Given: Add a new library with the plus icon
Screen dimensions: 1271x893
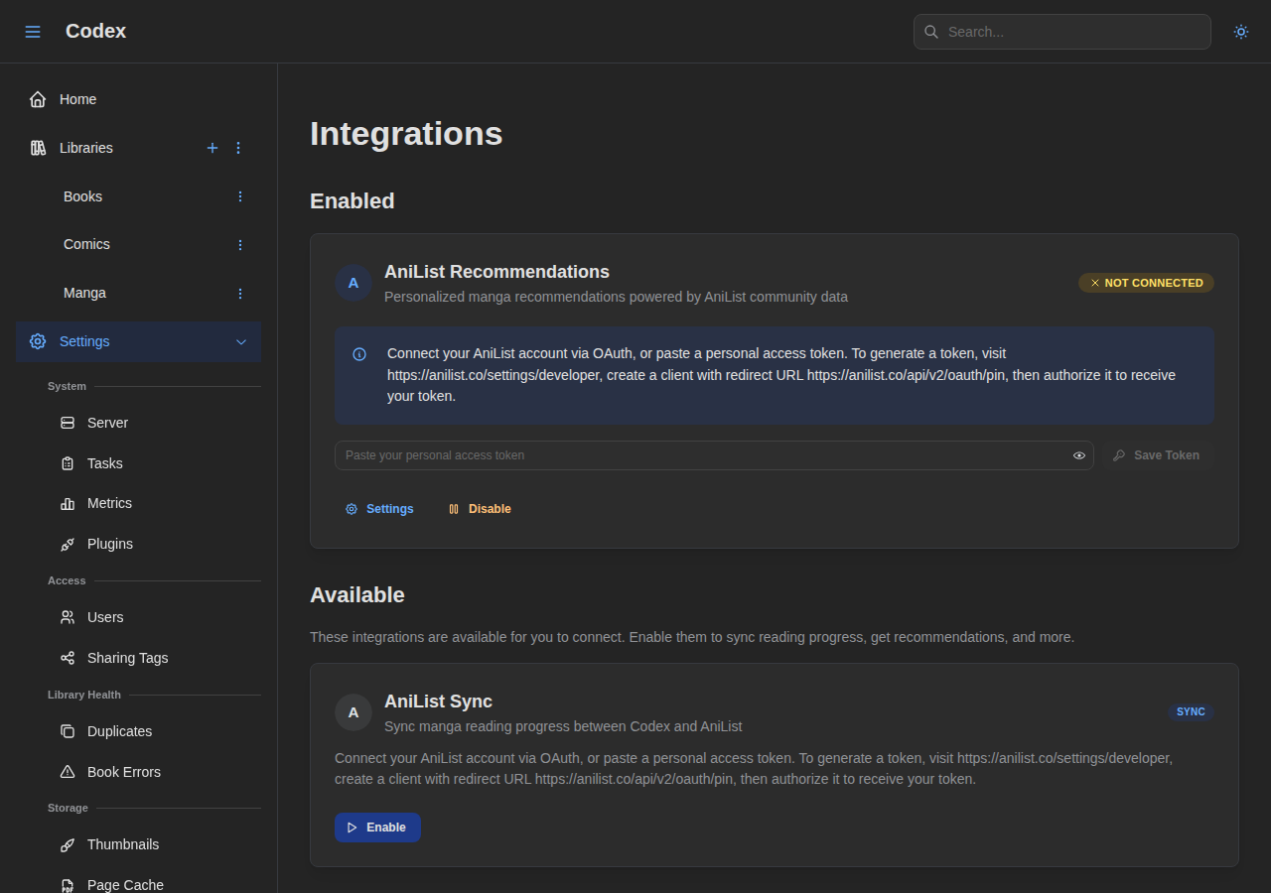Looking at the screenshot, I should point(212,148).
